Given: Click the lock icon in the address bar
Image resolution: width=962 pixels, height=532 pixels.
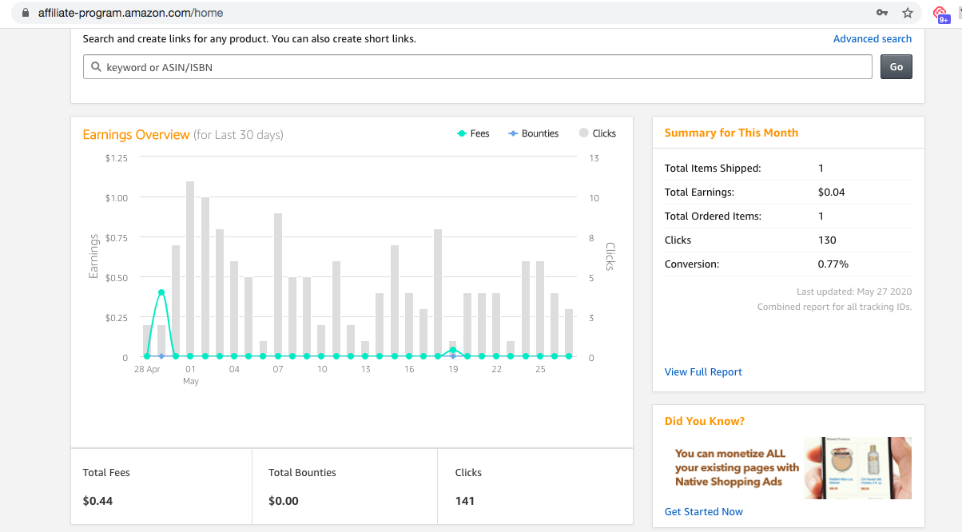Looking at the screenshot, I should click(x=26, y=13).
